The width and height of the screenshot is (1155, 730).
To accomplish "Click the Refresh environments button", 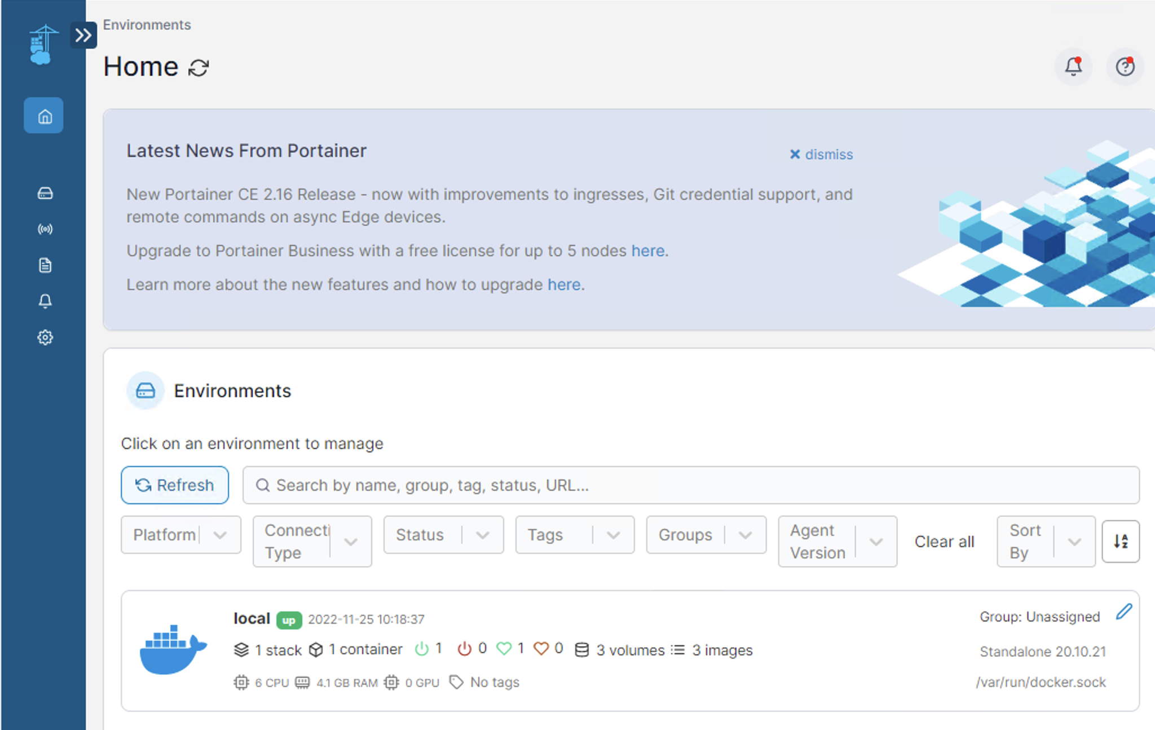I will click(174, 485).
